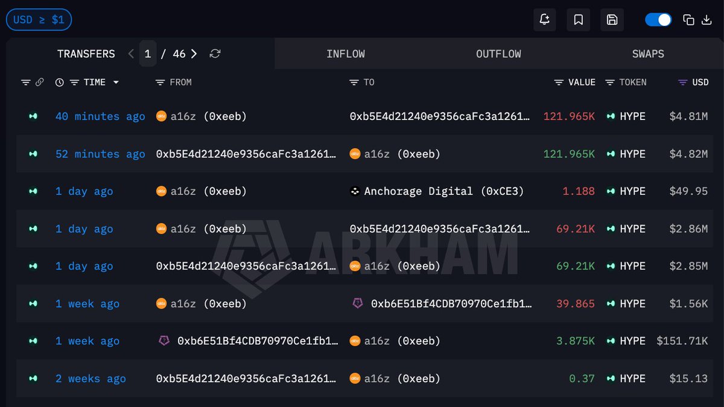Select the $49.95 USD amount
724x407 pixels.
(x=688, y=191)
